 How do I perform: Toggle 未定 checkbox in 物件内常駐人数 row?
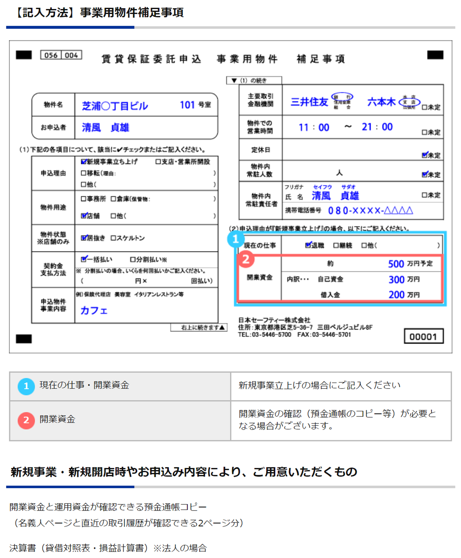[425, 174]
